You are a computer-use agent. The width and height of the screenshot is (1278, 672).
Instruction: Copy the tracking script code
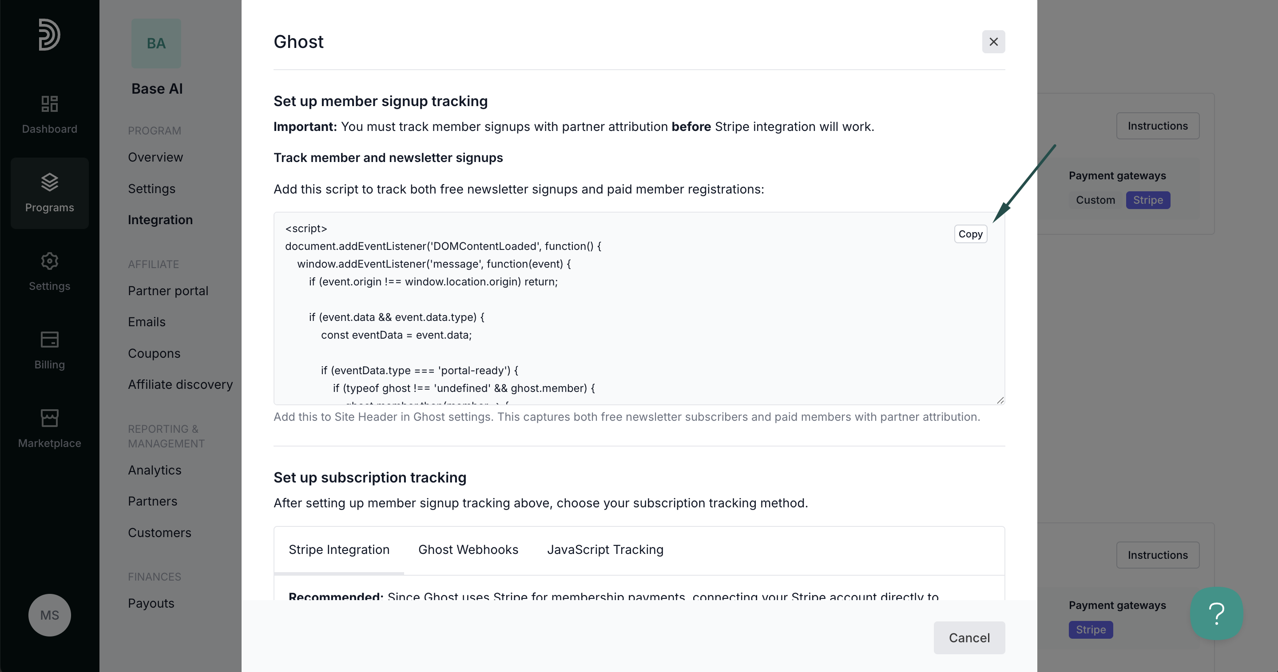[x=970, y=234]
